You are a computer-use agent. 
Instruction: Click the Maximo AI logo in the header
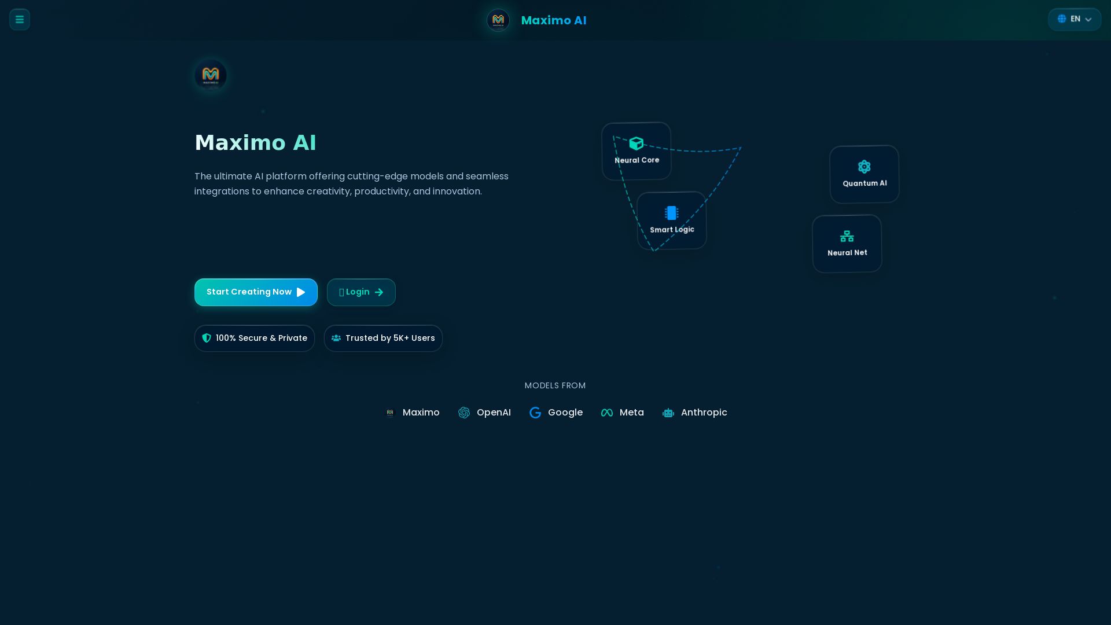coord(498,20)
